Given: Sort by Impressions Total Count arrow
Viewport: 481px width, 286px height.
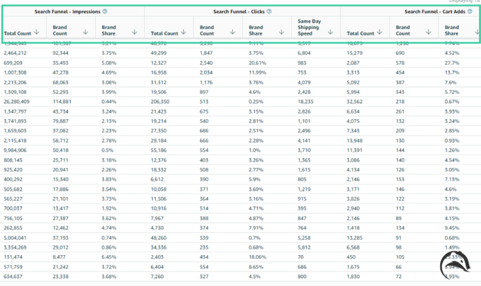Looking at the screenshot, I should [x=36, y=32].
